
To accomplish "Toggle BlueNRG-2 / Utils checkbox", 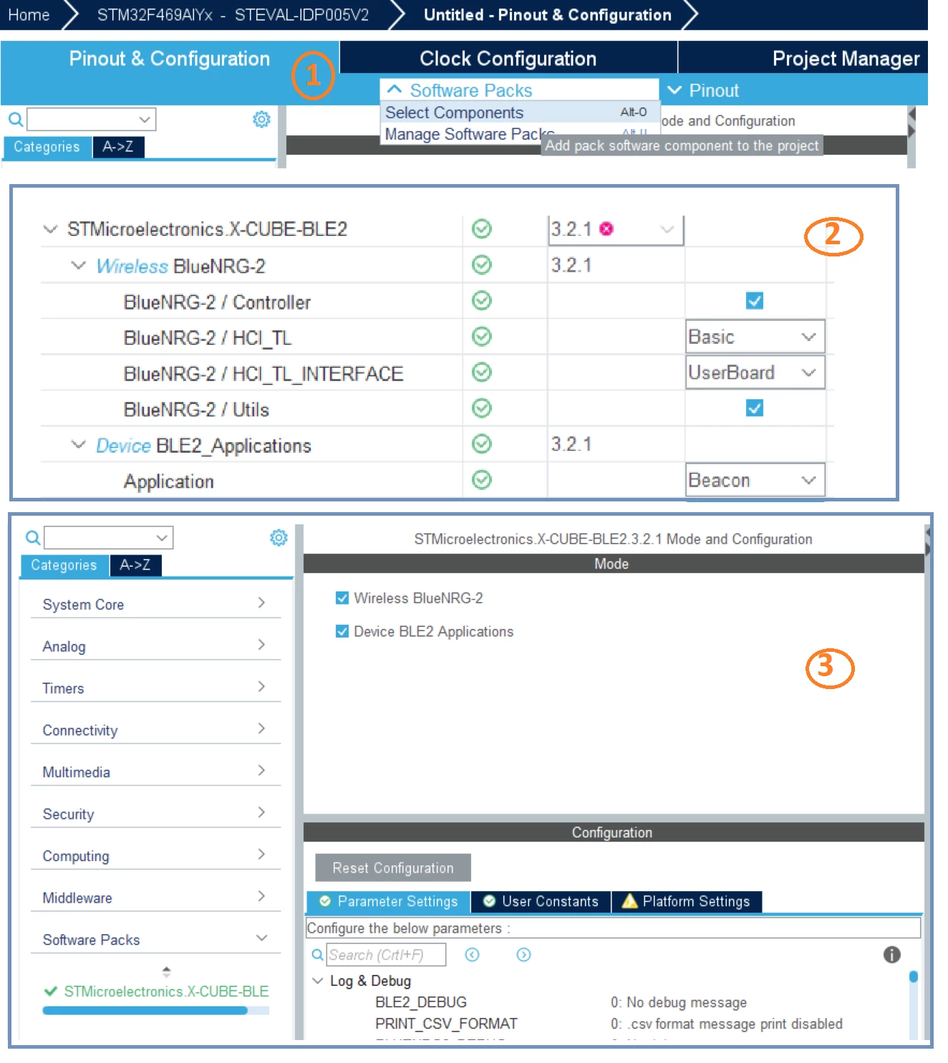I will [x=754, y=408].
